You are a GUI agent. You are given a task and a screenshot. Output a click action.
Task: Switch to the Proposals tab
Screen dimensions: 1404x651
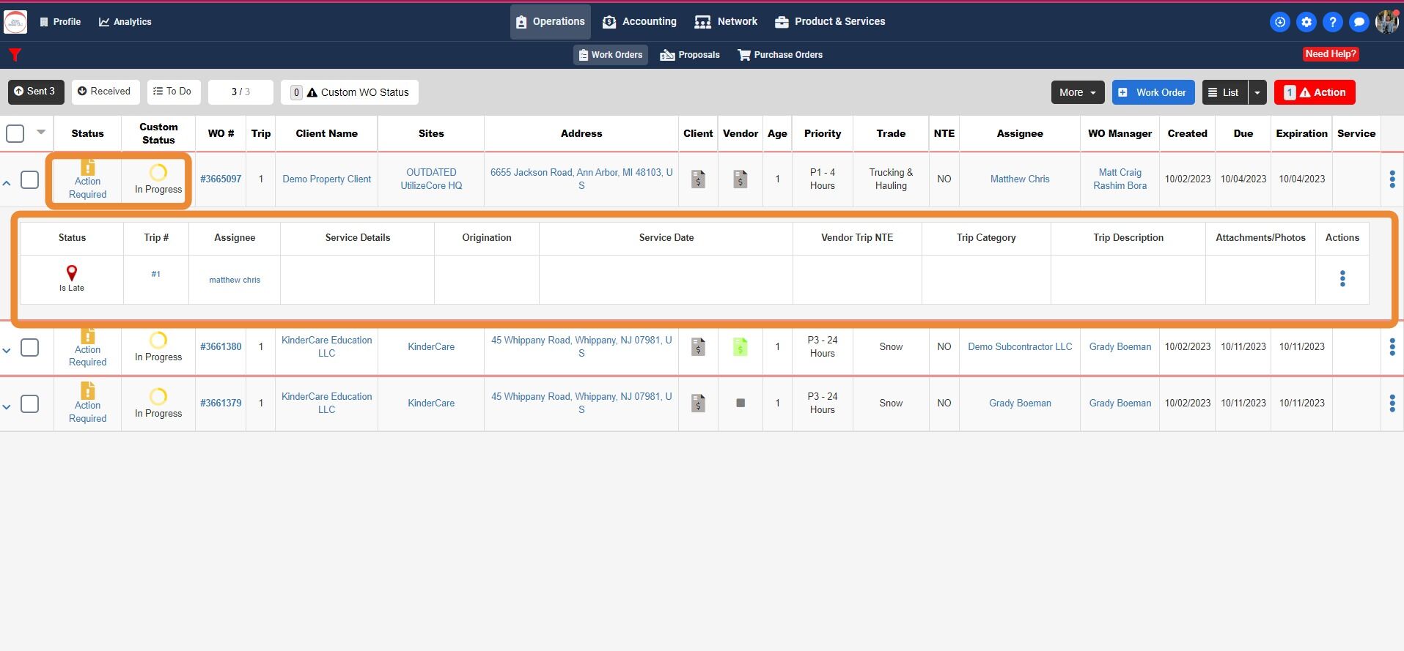(690, 55)
